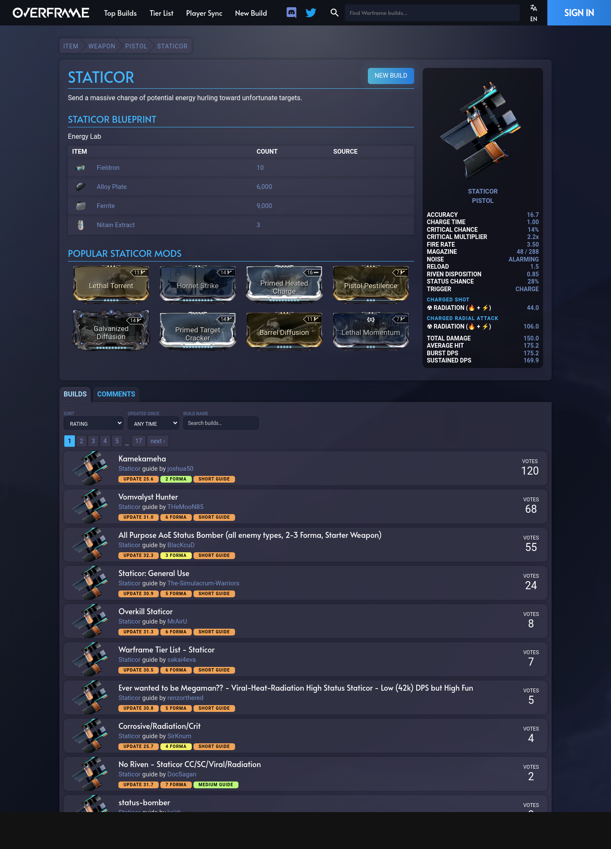The height and width of the screenshot is (849, 611).
Task: Focus the Find Warframe builds search field
Action: pyautogui.click(x=432, y=13)
